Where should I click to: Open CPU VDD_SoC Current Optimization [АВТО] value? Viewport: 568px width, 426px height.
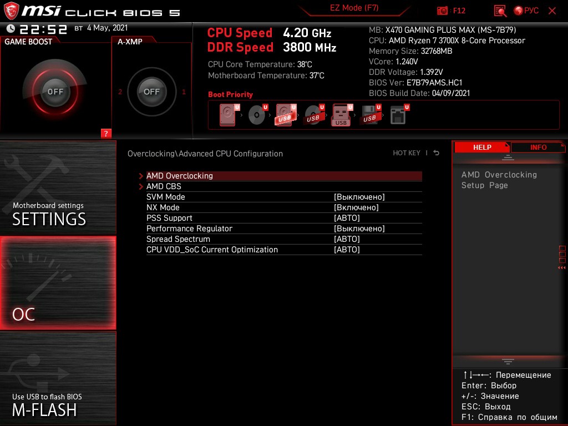[x=347, y=249]
